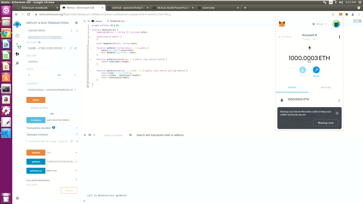Image resolution: width=363 pixels, height=204 pixels.
Task: Run the addNote function button
Action: pyautogui.click(x=36, y=153)
